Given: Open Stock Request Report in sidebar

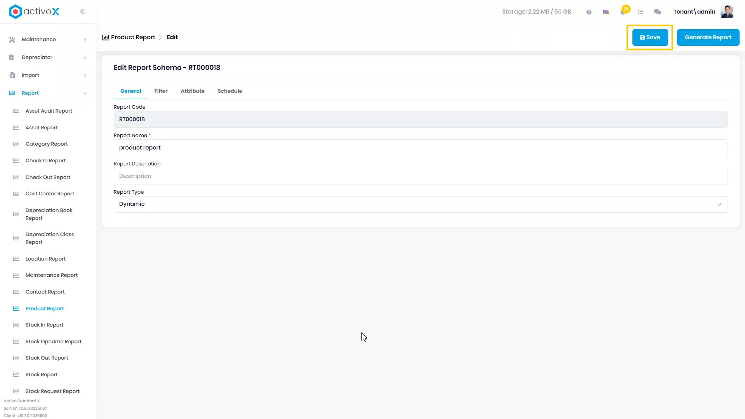Looking at the screenshot, I should (52, 391).
